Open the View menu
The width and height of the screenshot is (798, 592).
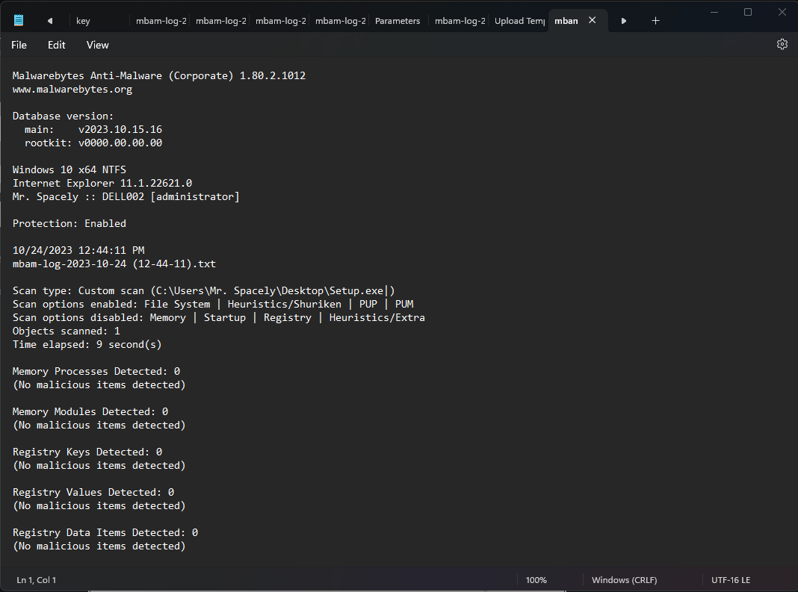click(x=97, y=45)
